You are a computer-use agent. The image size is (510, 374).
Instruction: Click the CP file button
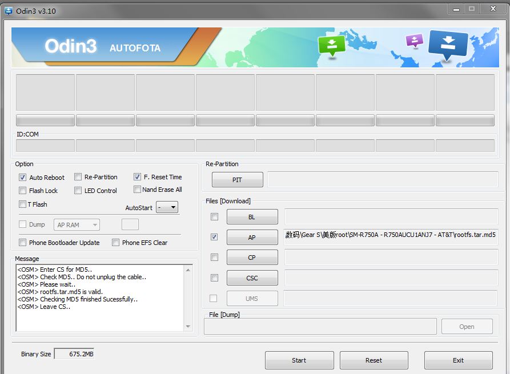pos(252,258)
